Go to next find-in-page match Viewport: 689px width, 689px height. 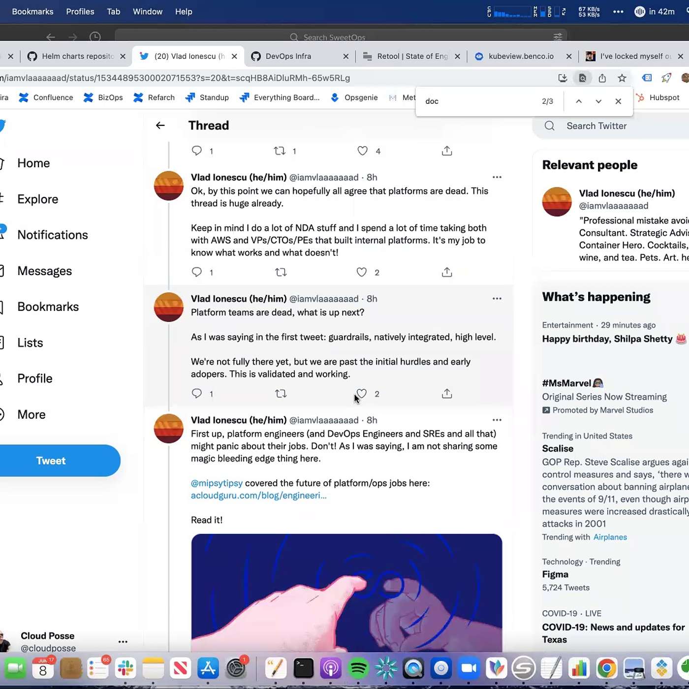coord(598,101)
